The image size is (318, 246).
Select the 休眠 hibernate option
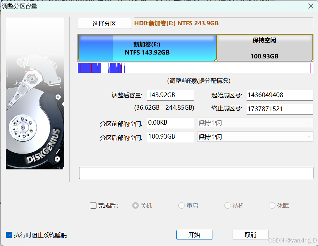click(272, 205)
